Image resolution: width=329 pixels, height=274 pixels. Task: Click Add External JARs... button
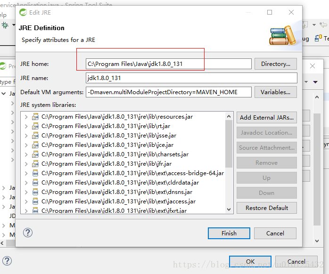click(267, 117)
